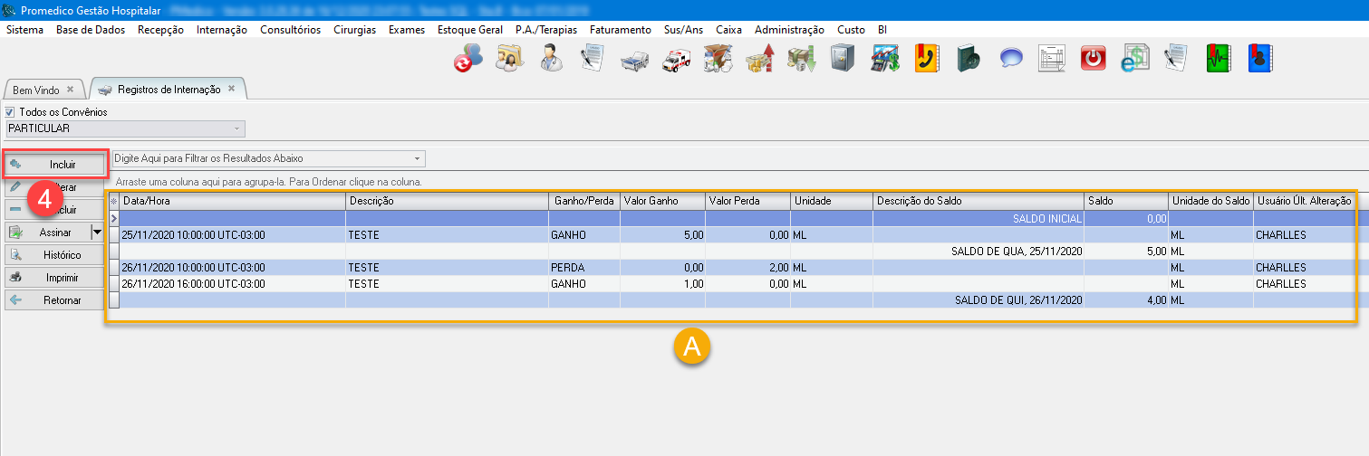Image resolution: width=1369 pixels, height=456 pixels.
Task: Sort by the Saldo column header
Action: [1125, 201]
